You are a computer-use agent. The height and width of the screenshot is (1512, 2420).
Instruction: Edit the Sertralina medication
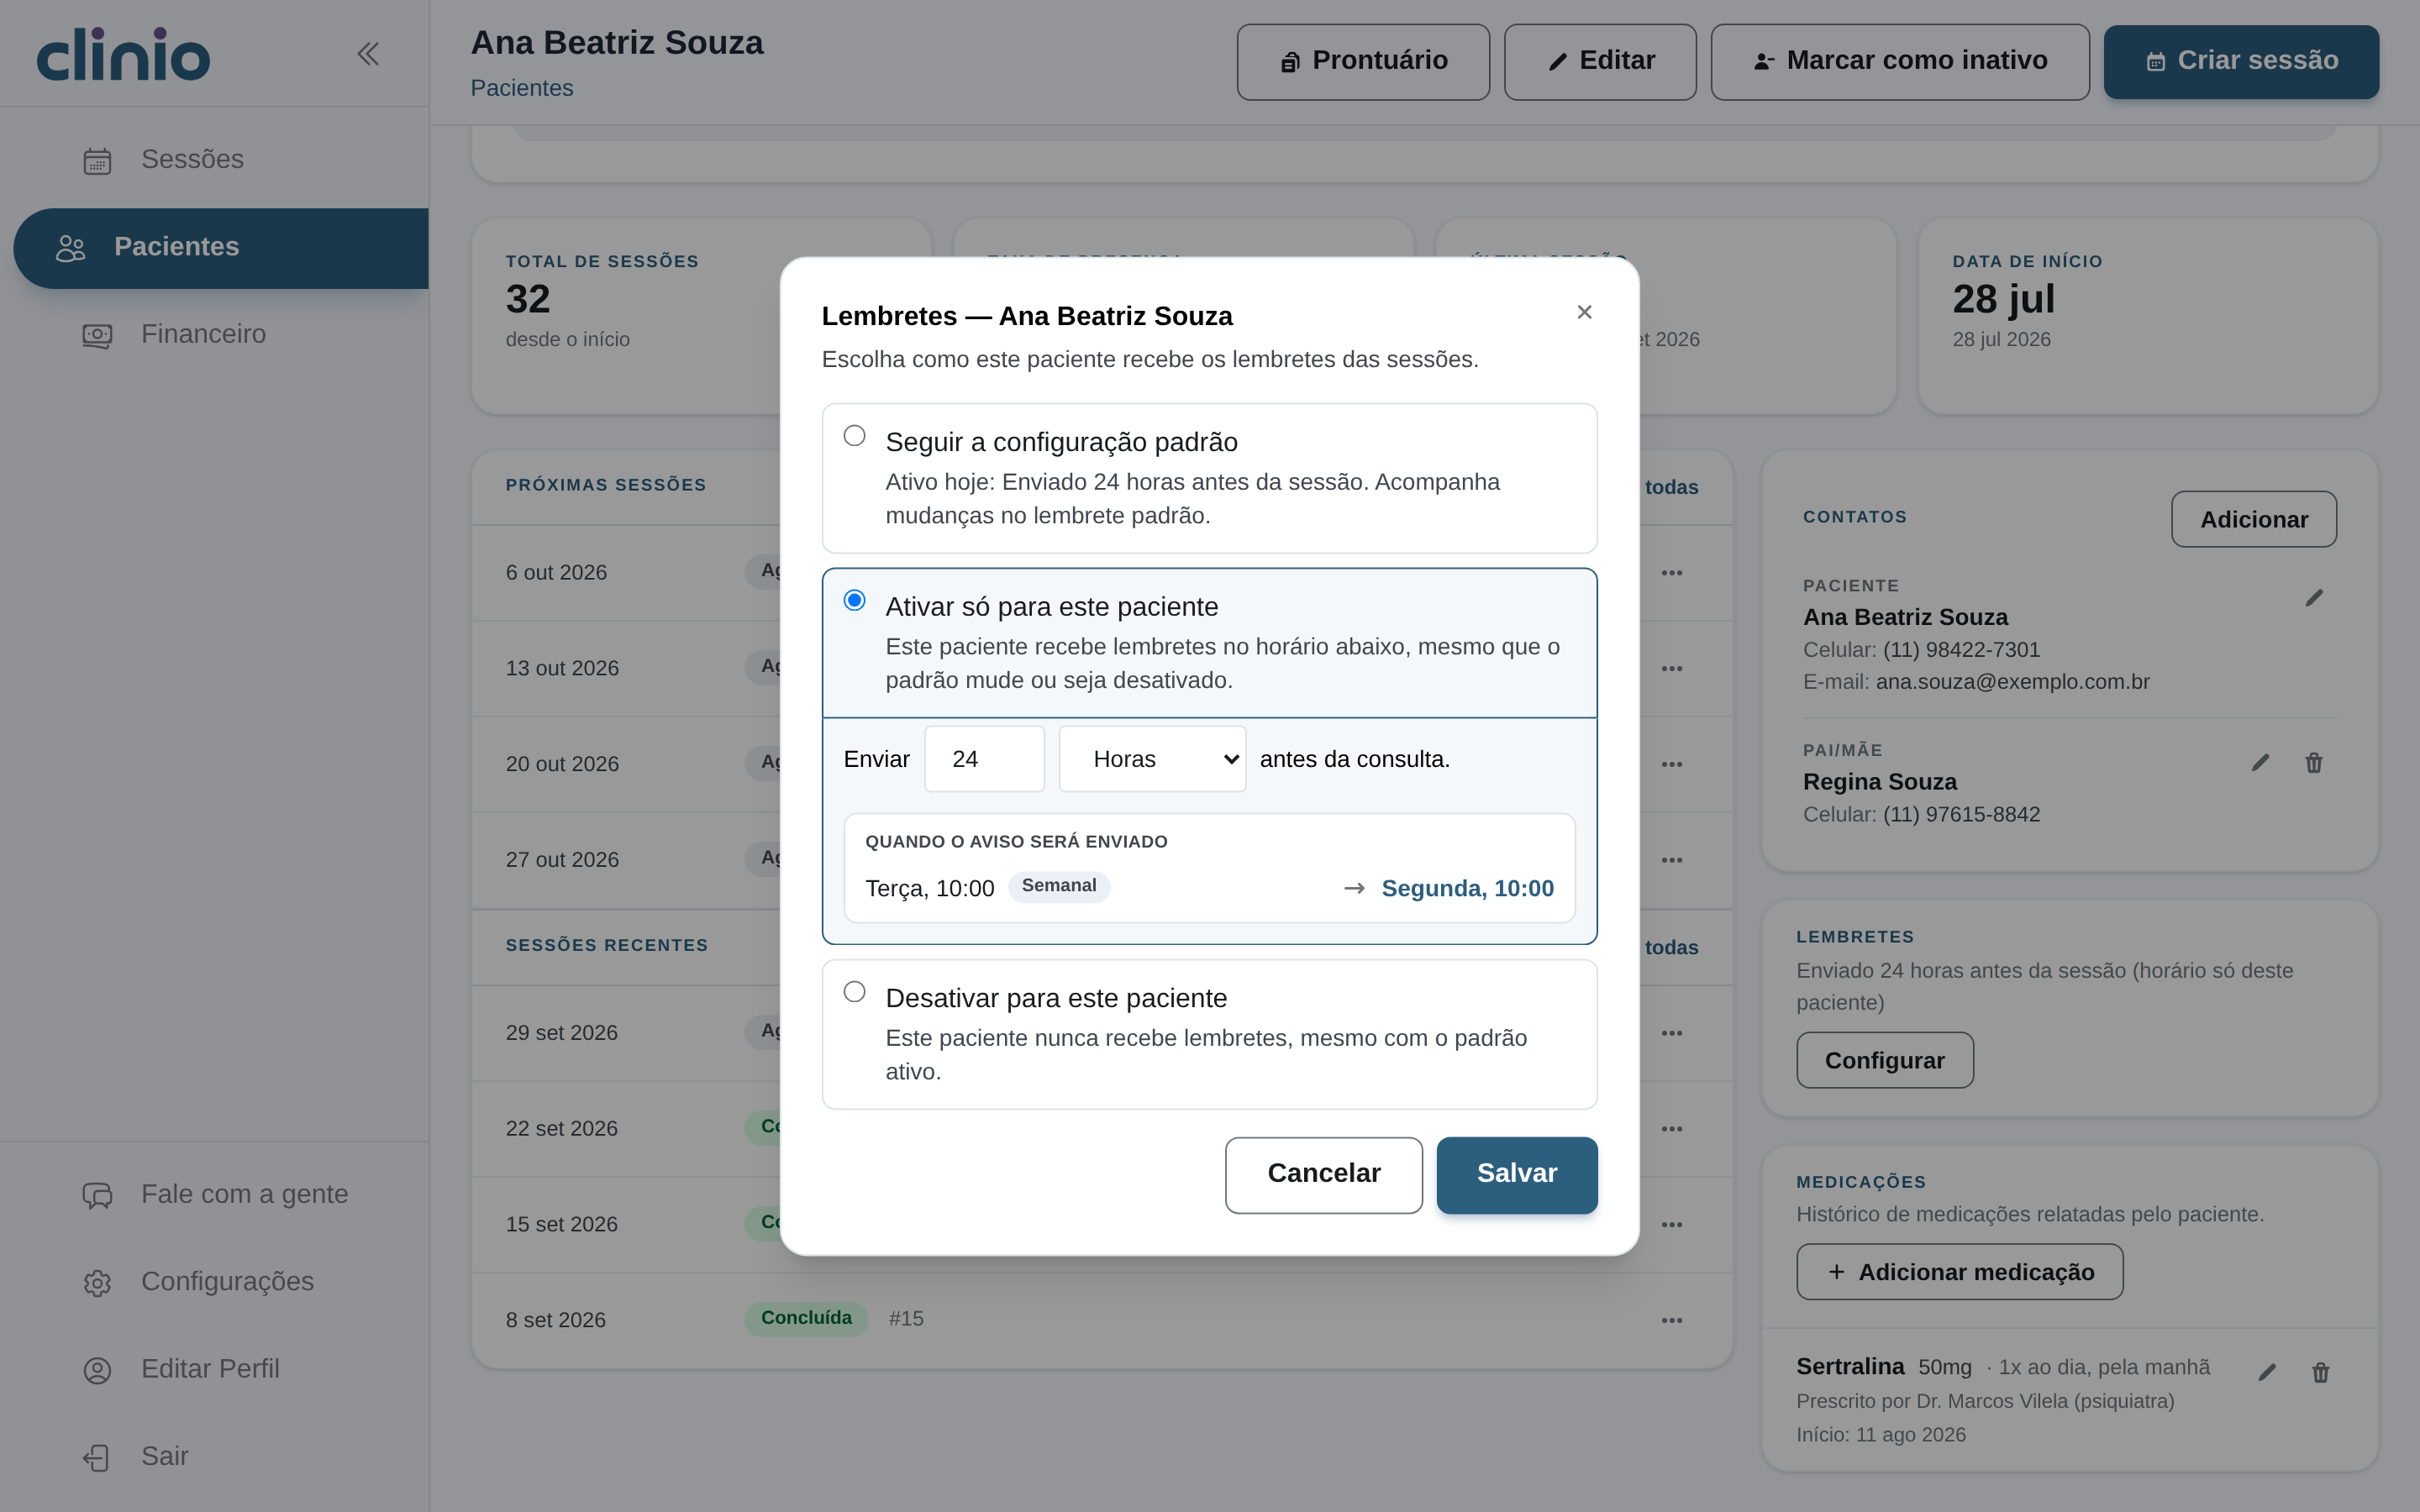(x=2267, y=1372)
